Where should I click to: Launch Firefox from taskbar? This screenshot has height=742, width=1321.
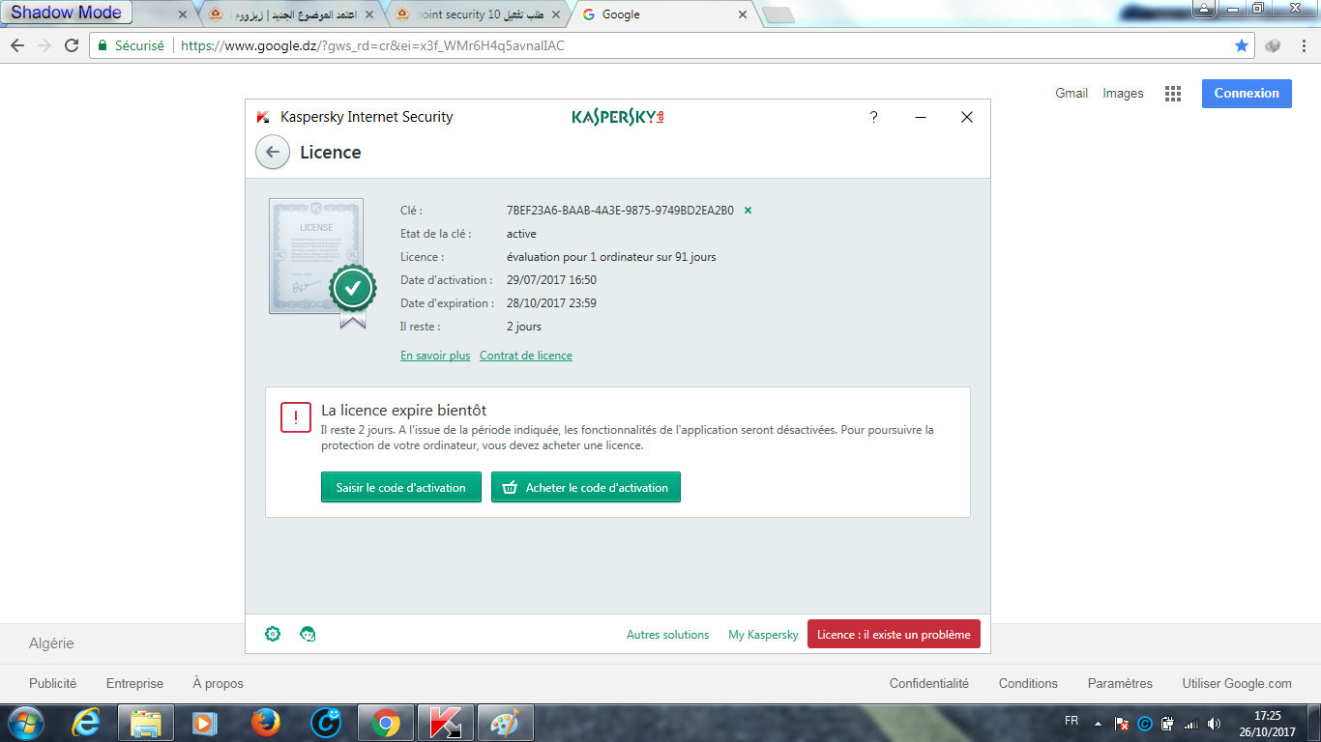pos(265,723)
